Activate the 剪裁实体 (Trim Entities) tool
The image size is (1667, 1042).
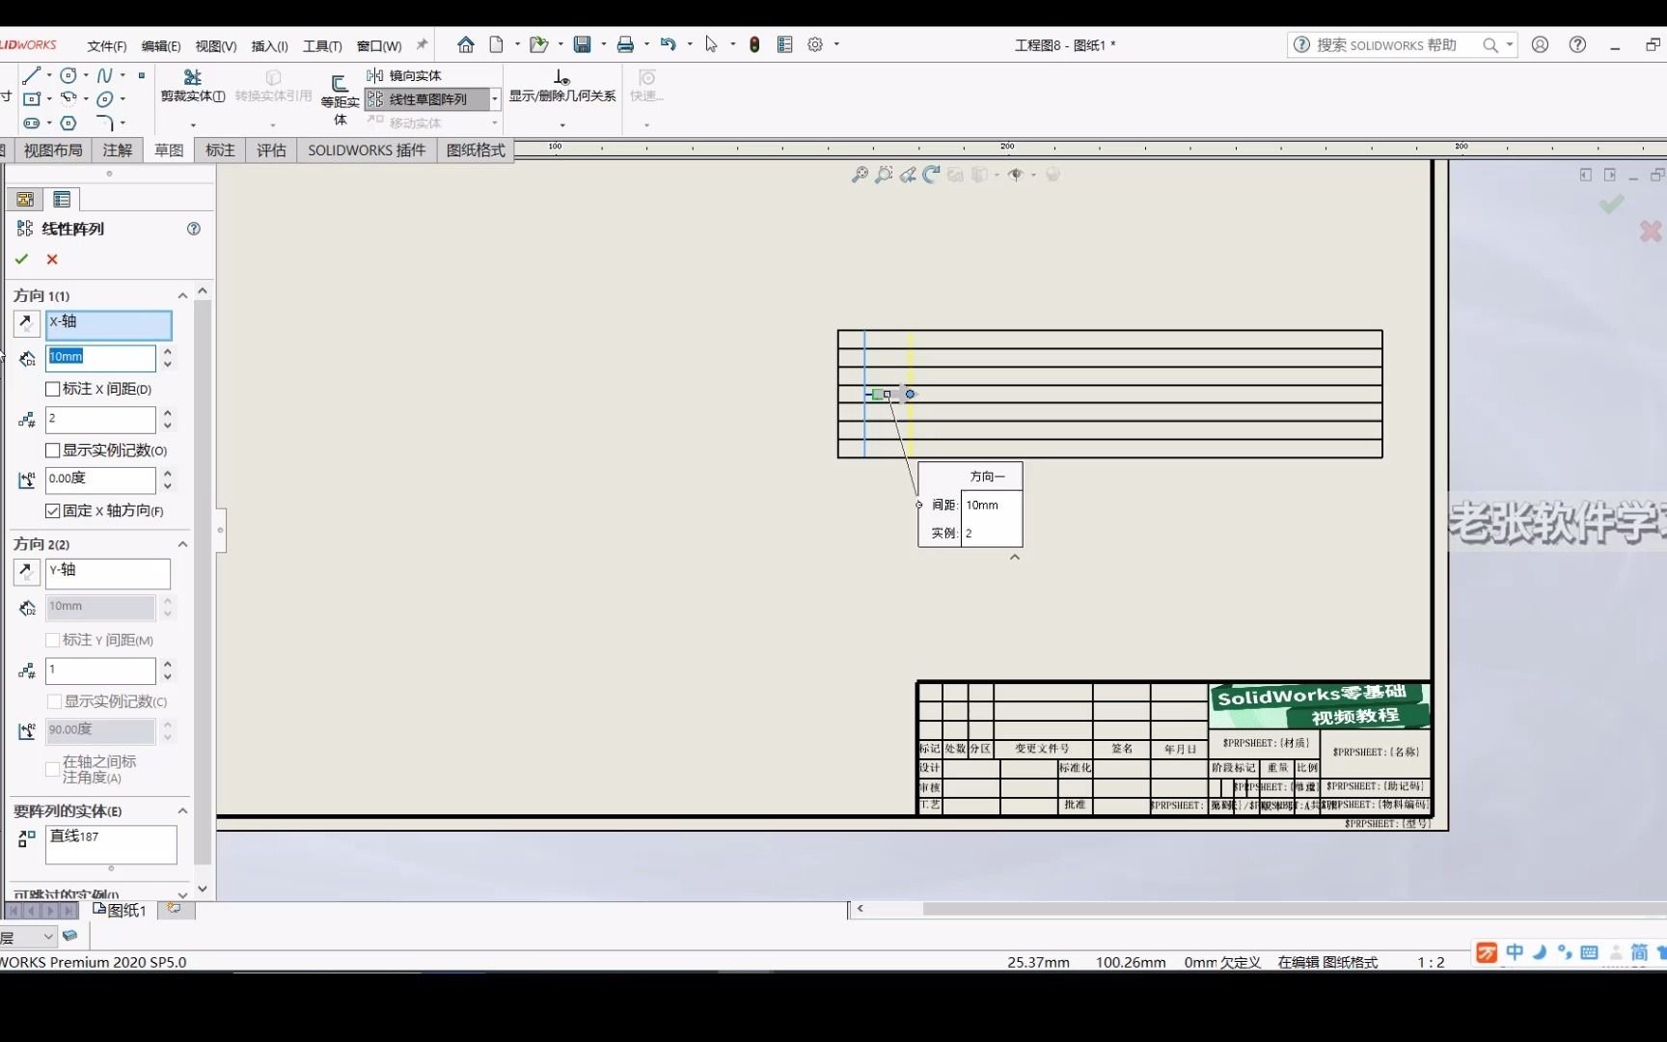tap(191, 87)
